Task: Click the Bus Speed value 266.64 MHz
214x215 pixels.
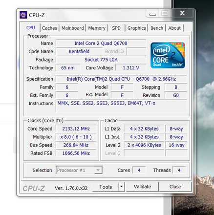Action: (76, 145)
